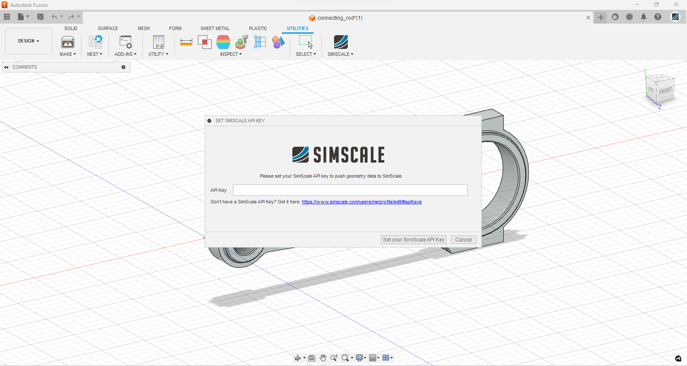
Task: Select the Interference tool icon
Action: pos(205,42)
